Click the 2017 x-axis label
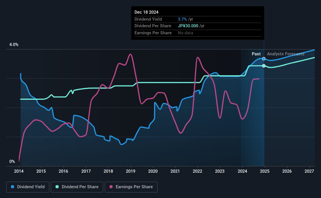Viewport: 321px width, 198px height. pos(86,171)
